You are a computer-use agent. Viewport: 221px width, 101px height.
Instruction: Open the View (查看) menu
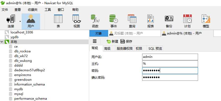click(18, 10)
